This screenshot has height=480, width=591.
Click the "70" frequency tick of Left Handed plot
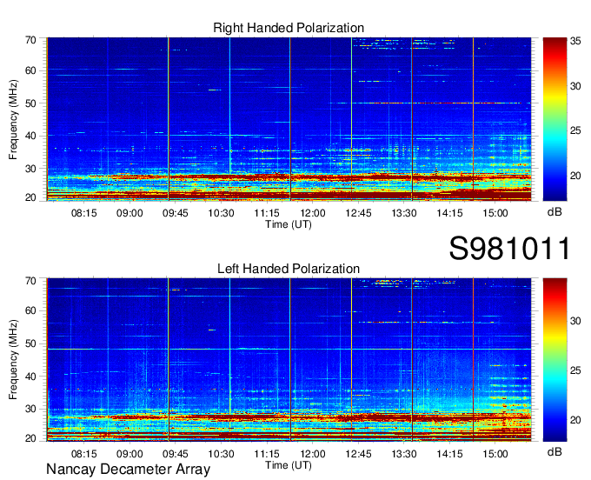(x=30, y=281)
